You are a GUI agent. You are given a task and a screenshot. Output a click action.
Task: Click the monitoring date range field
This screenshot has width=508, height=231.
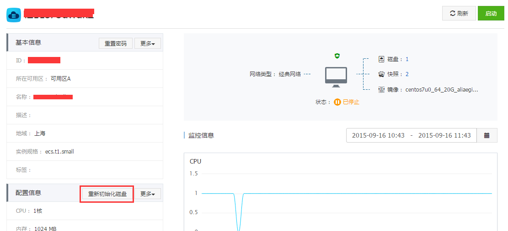click(412, 135)
